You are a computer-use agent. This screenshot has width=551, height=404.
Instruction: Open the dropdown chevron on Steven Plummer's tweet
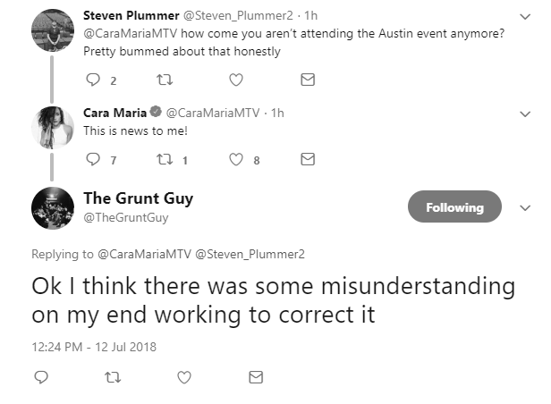pyautogui.click(x=525, y=16)
